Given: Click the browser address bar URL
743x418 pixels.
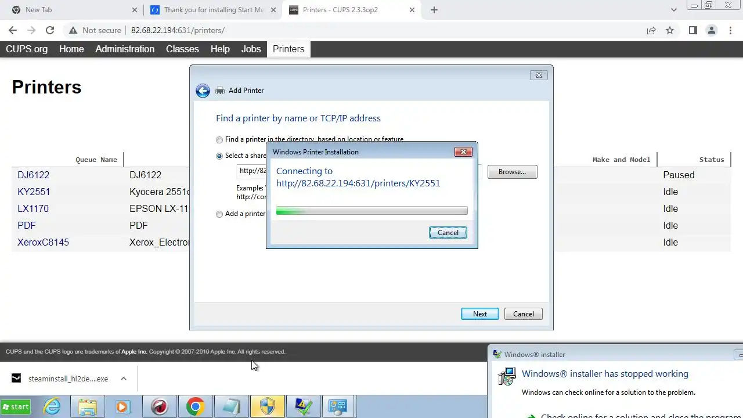Looking at the screenshot, I should pyautogui.click(x=178, y=30).
